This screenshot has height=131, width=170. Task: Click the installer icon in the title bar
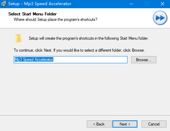click(4, 4)
